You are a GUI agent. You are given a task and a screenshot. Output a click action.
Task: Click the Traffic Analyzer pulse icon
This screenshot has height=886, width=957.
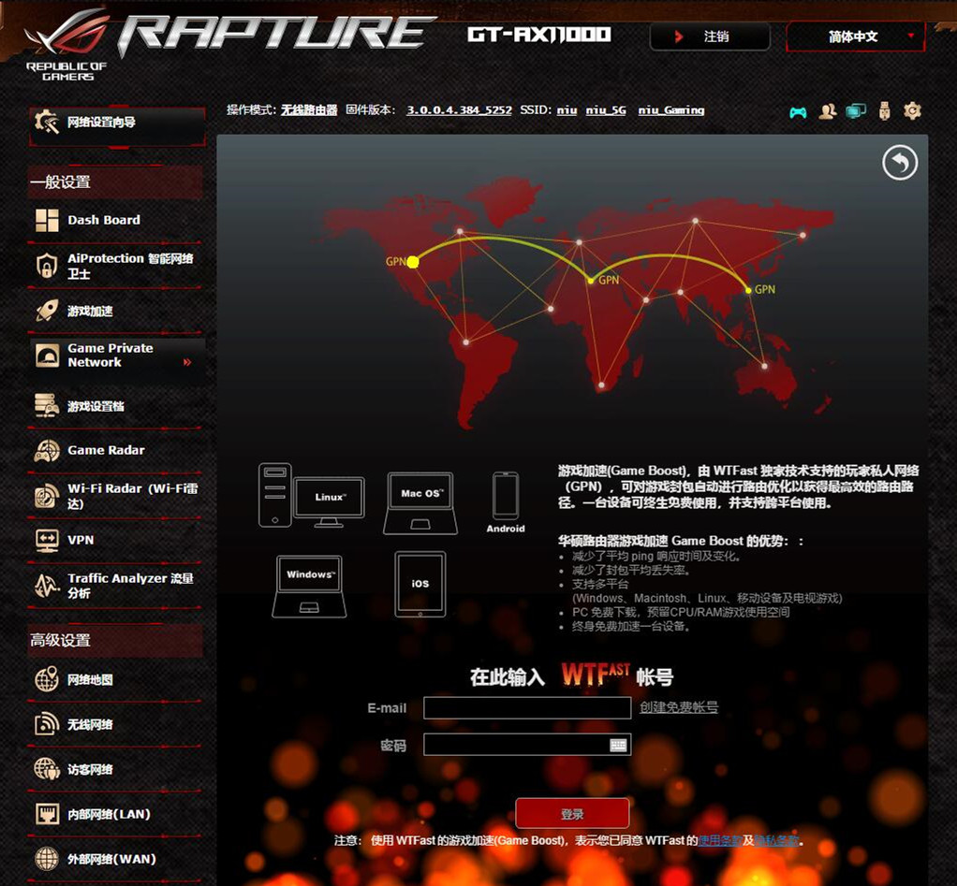point(47,586)
